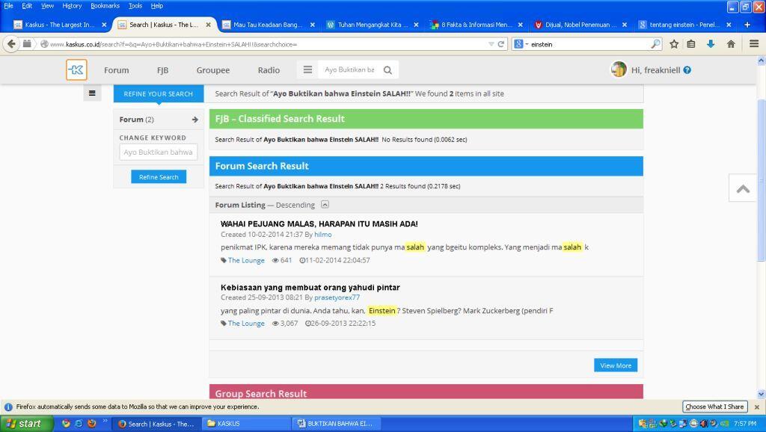Click the freakniell user avatar
The height and width of the screenshot is (432, 766).
coord(619,70)
